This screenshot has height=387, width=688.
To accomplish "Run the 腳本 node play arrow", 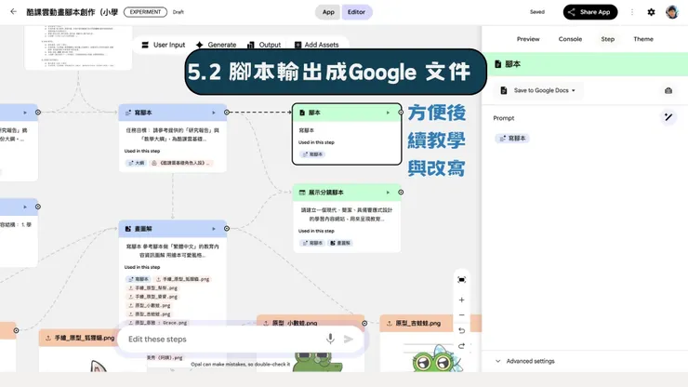I will pyautogui.click(x=388, y=113).
